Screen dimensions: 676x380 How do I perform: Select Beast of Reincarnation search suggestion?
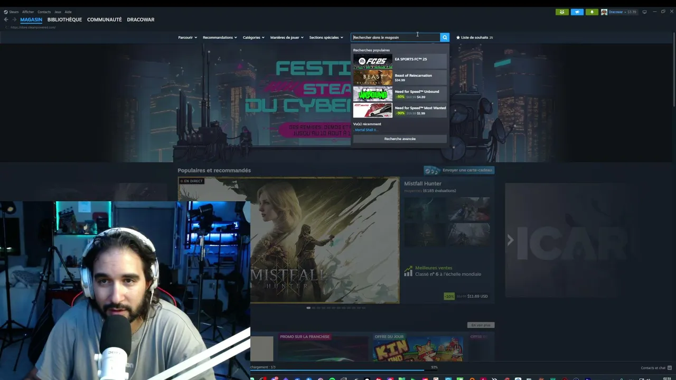(400, 78)
